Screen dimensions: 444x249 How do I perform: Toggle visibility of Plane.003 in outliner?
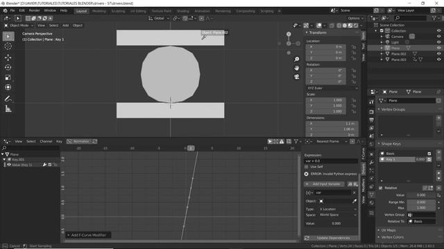438,59
